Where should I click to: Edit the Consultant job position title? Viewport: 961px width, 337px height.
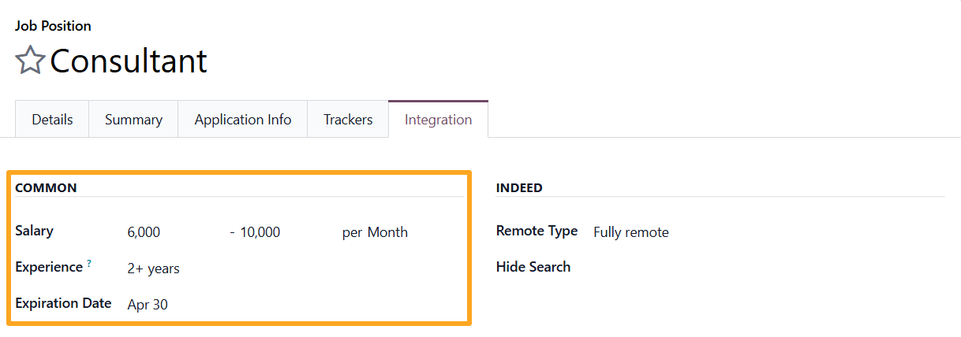(129, 61)
